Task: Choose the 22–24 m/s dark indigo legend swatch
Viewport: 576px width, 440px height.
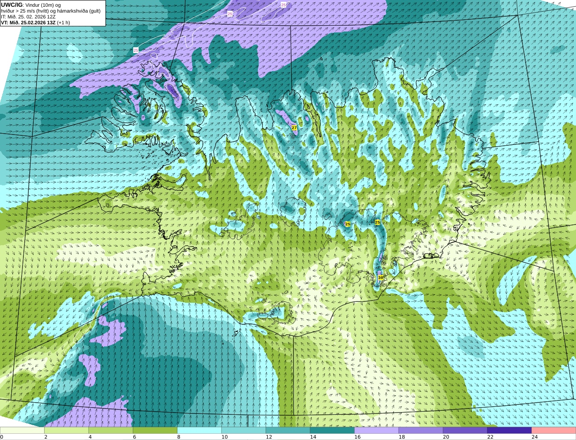Action: click(x=509, y=430)
